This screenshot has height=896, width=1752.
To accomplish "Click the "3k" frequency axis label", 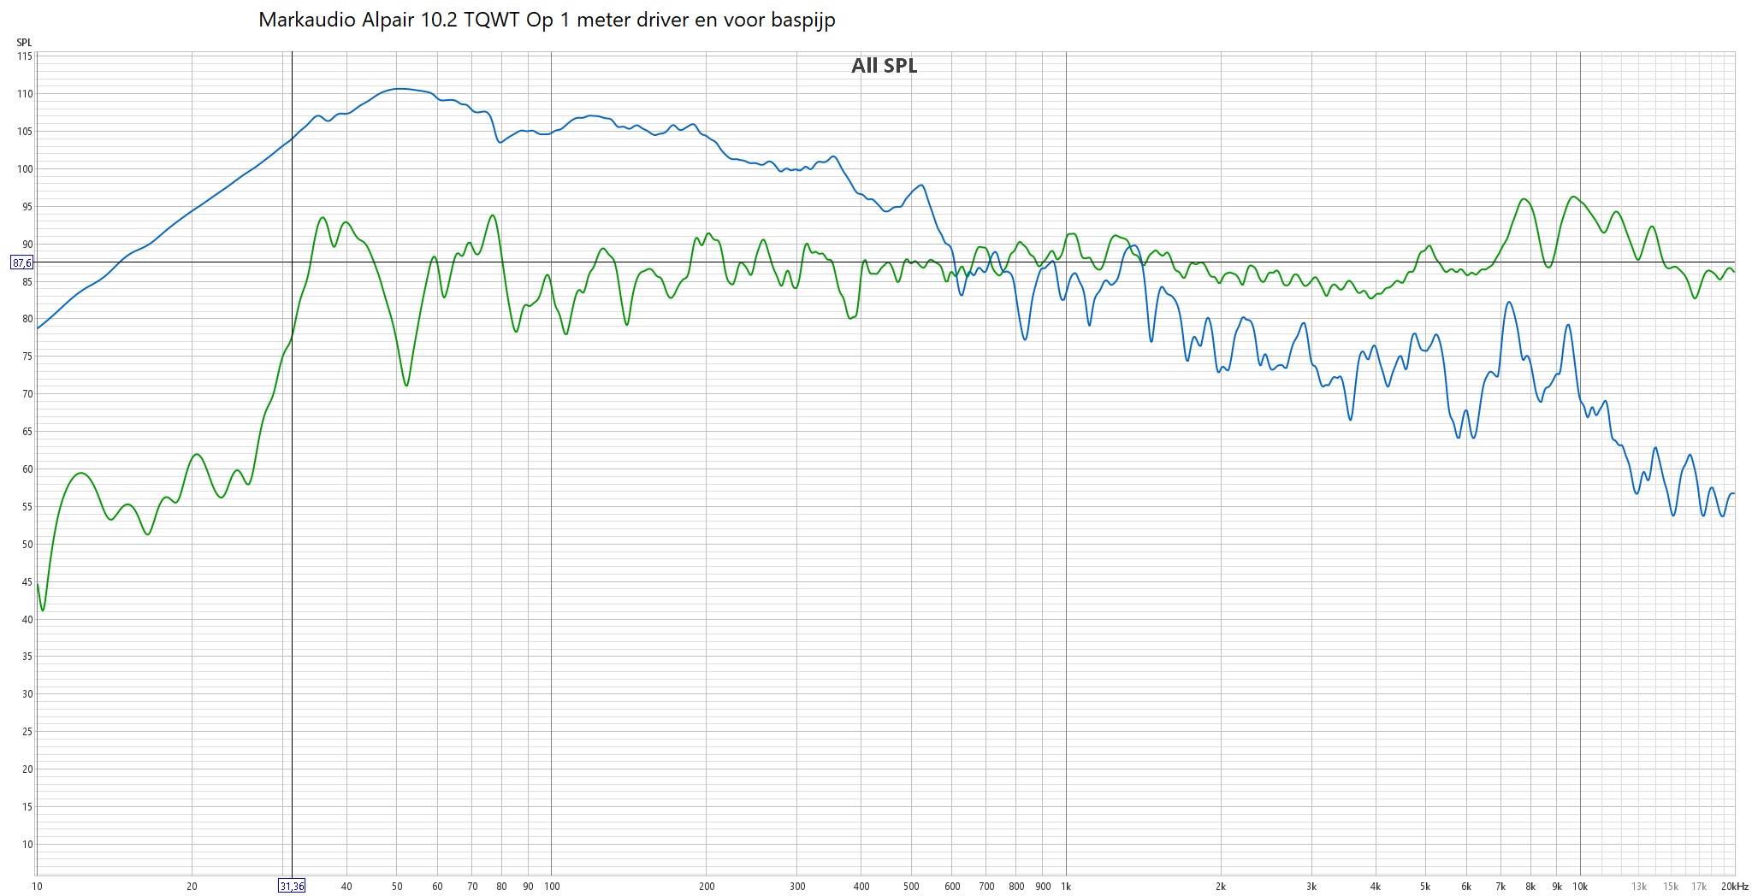I will point(1311,887).
